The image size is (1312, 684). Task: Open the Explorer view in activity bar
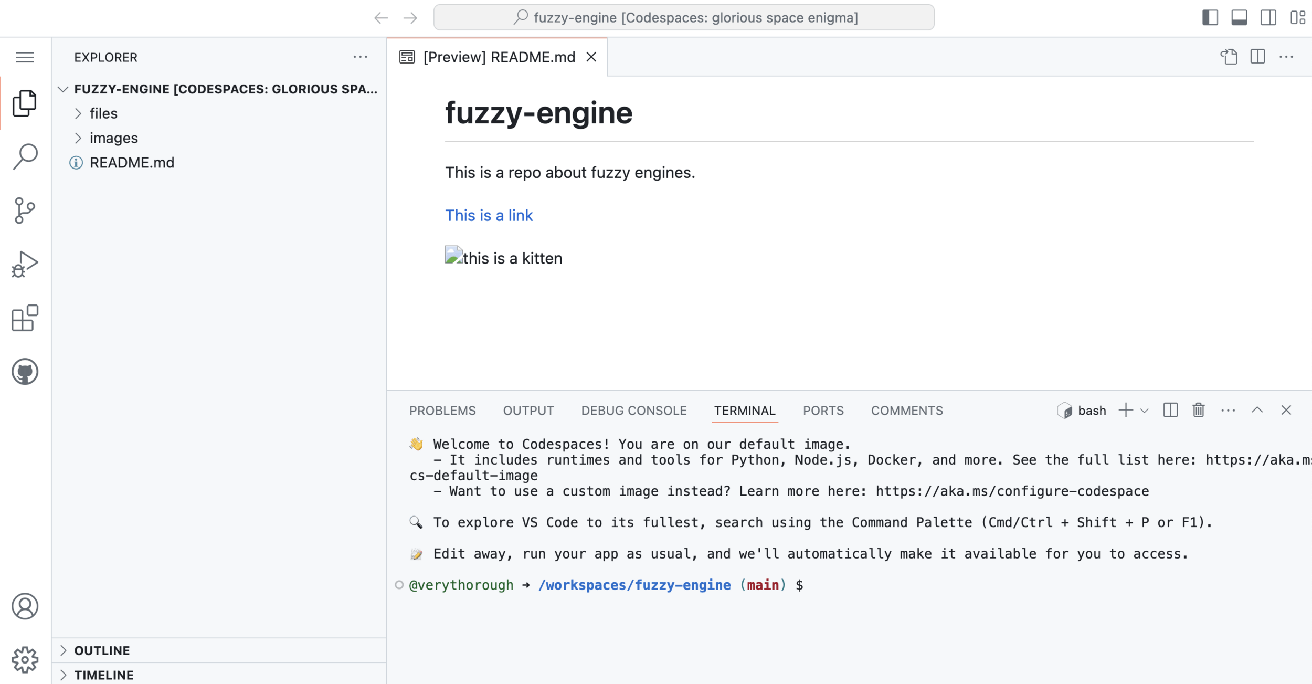25,103
